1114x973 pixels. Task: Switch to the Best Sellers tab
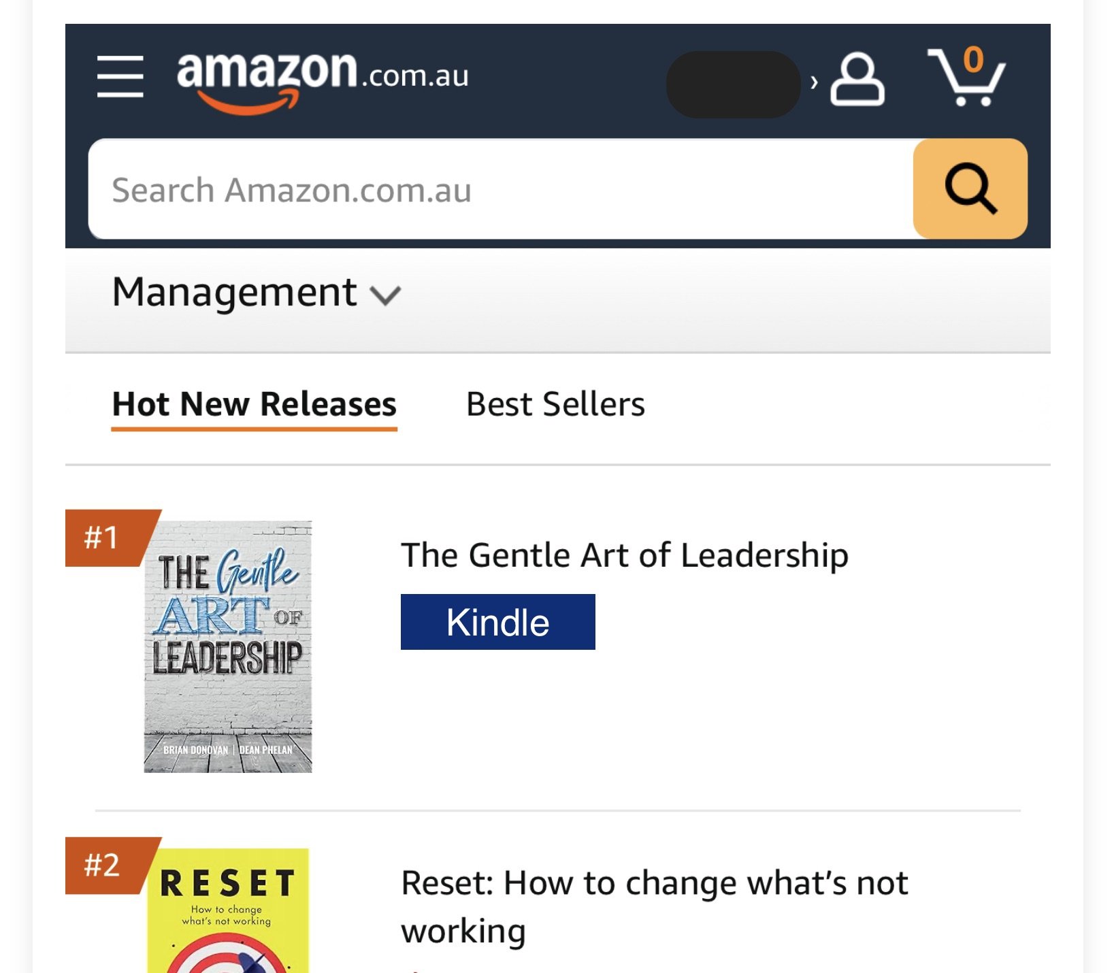point(555,404)
